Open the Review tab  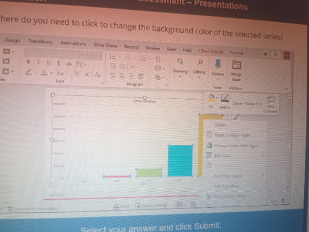(153, 48)
